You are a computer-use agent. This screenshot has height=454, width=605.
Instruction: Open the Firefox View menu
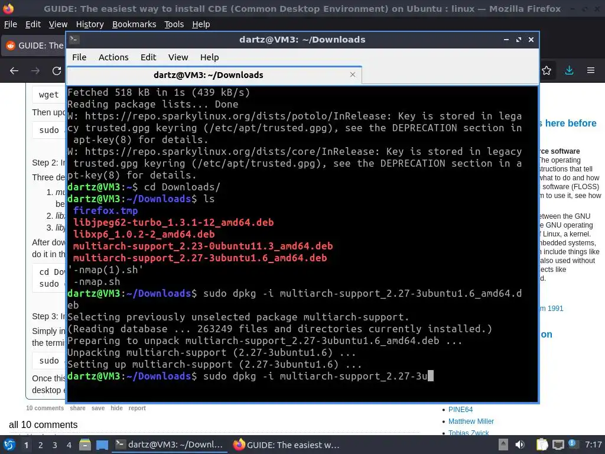pos(58,24)
